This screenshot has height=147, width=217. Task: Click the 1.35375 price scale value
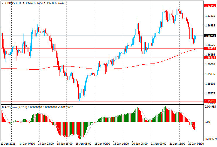pyautogui.click(x=210, y=93)
